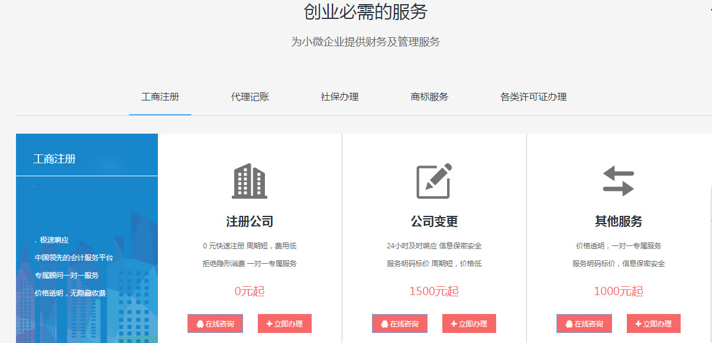
Task: Click 价格透明，无隐藏收费 in blue panel
Action: [70, 293]
